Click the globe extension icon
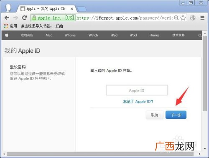209x158 pixels. pyautogui.click(x=193, y=18)
